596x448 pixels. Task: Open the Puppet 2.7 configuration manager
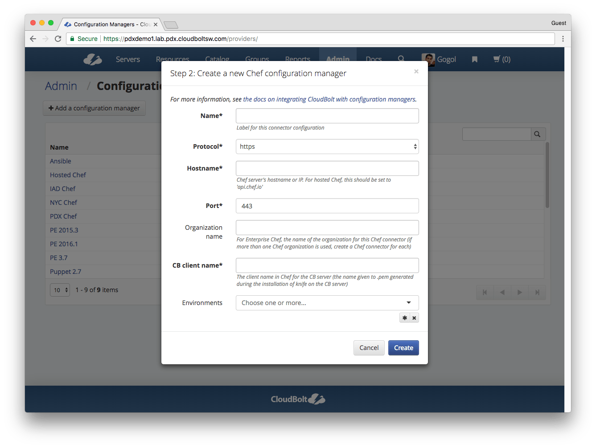[x=66, y=272]
